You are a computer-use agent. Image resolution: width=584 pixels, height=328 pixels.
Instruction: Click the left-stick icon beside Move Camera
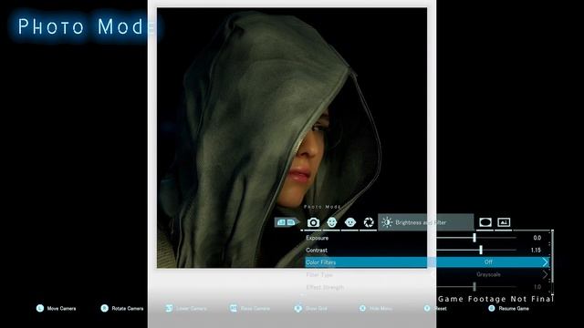40,308
